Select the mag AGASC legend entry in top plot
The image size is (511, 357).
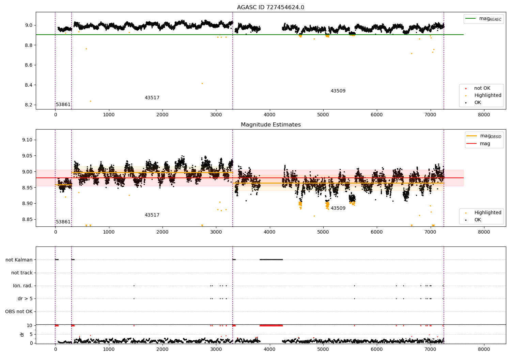click(483, 19)
